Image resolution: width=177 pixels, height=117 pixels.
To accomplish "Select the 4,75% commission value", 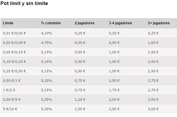I will [x=46, y=43].
